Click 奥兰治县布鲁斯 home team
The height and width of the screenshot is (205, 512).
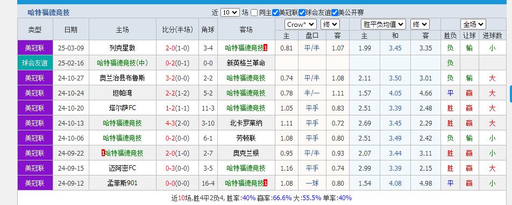[x=123, y=78]
